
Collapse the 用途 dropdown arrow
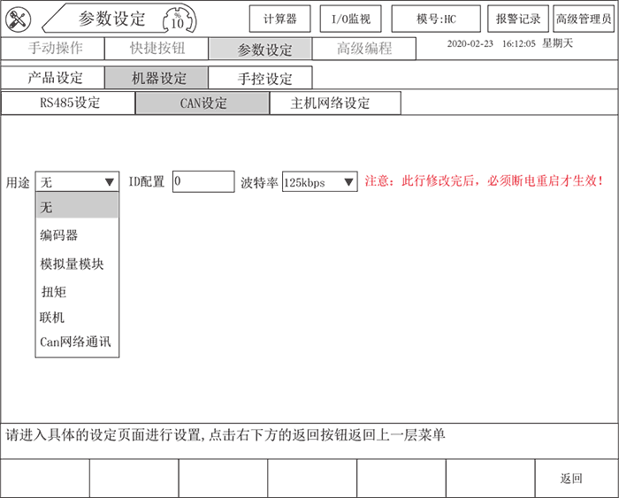(110, 182)
